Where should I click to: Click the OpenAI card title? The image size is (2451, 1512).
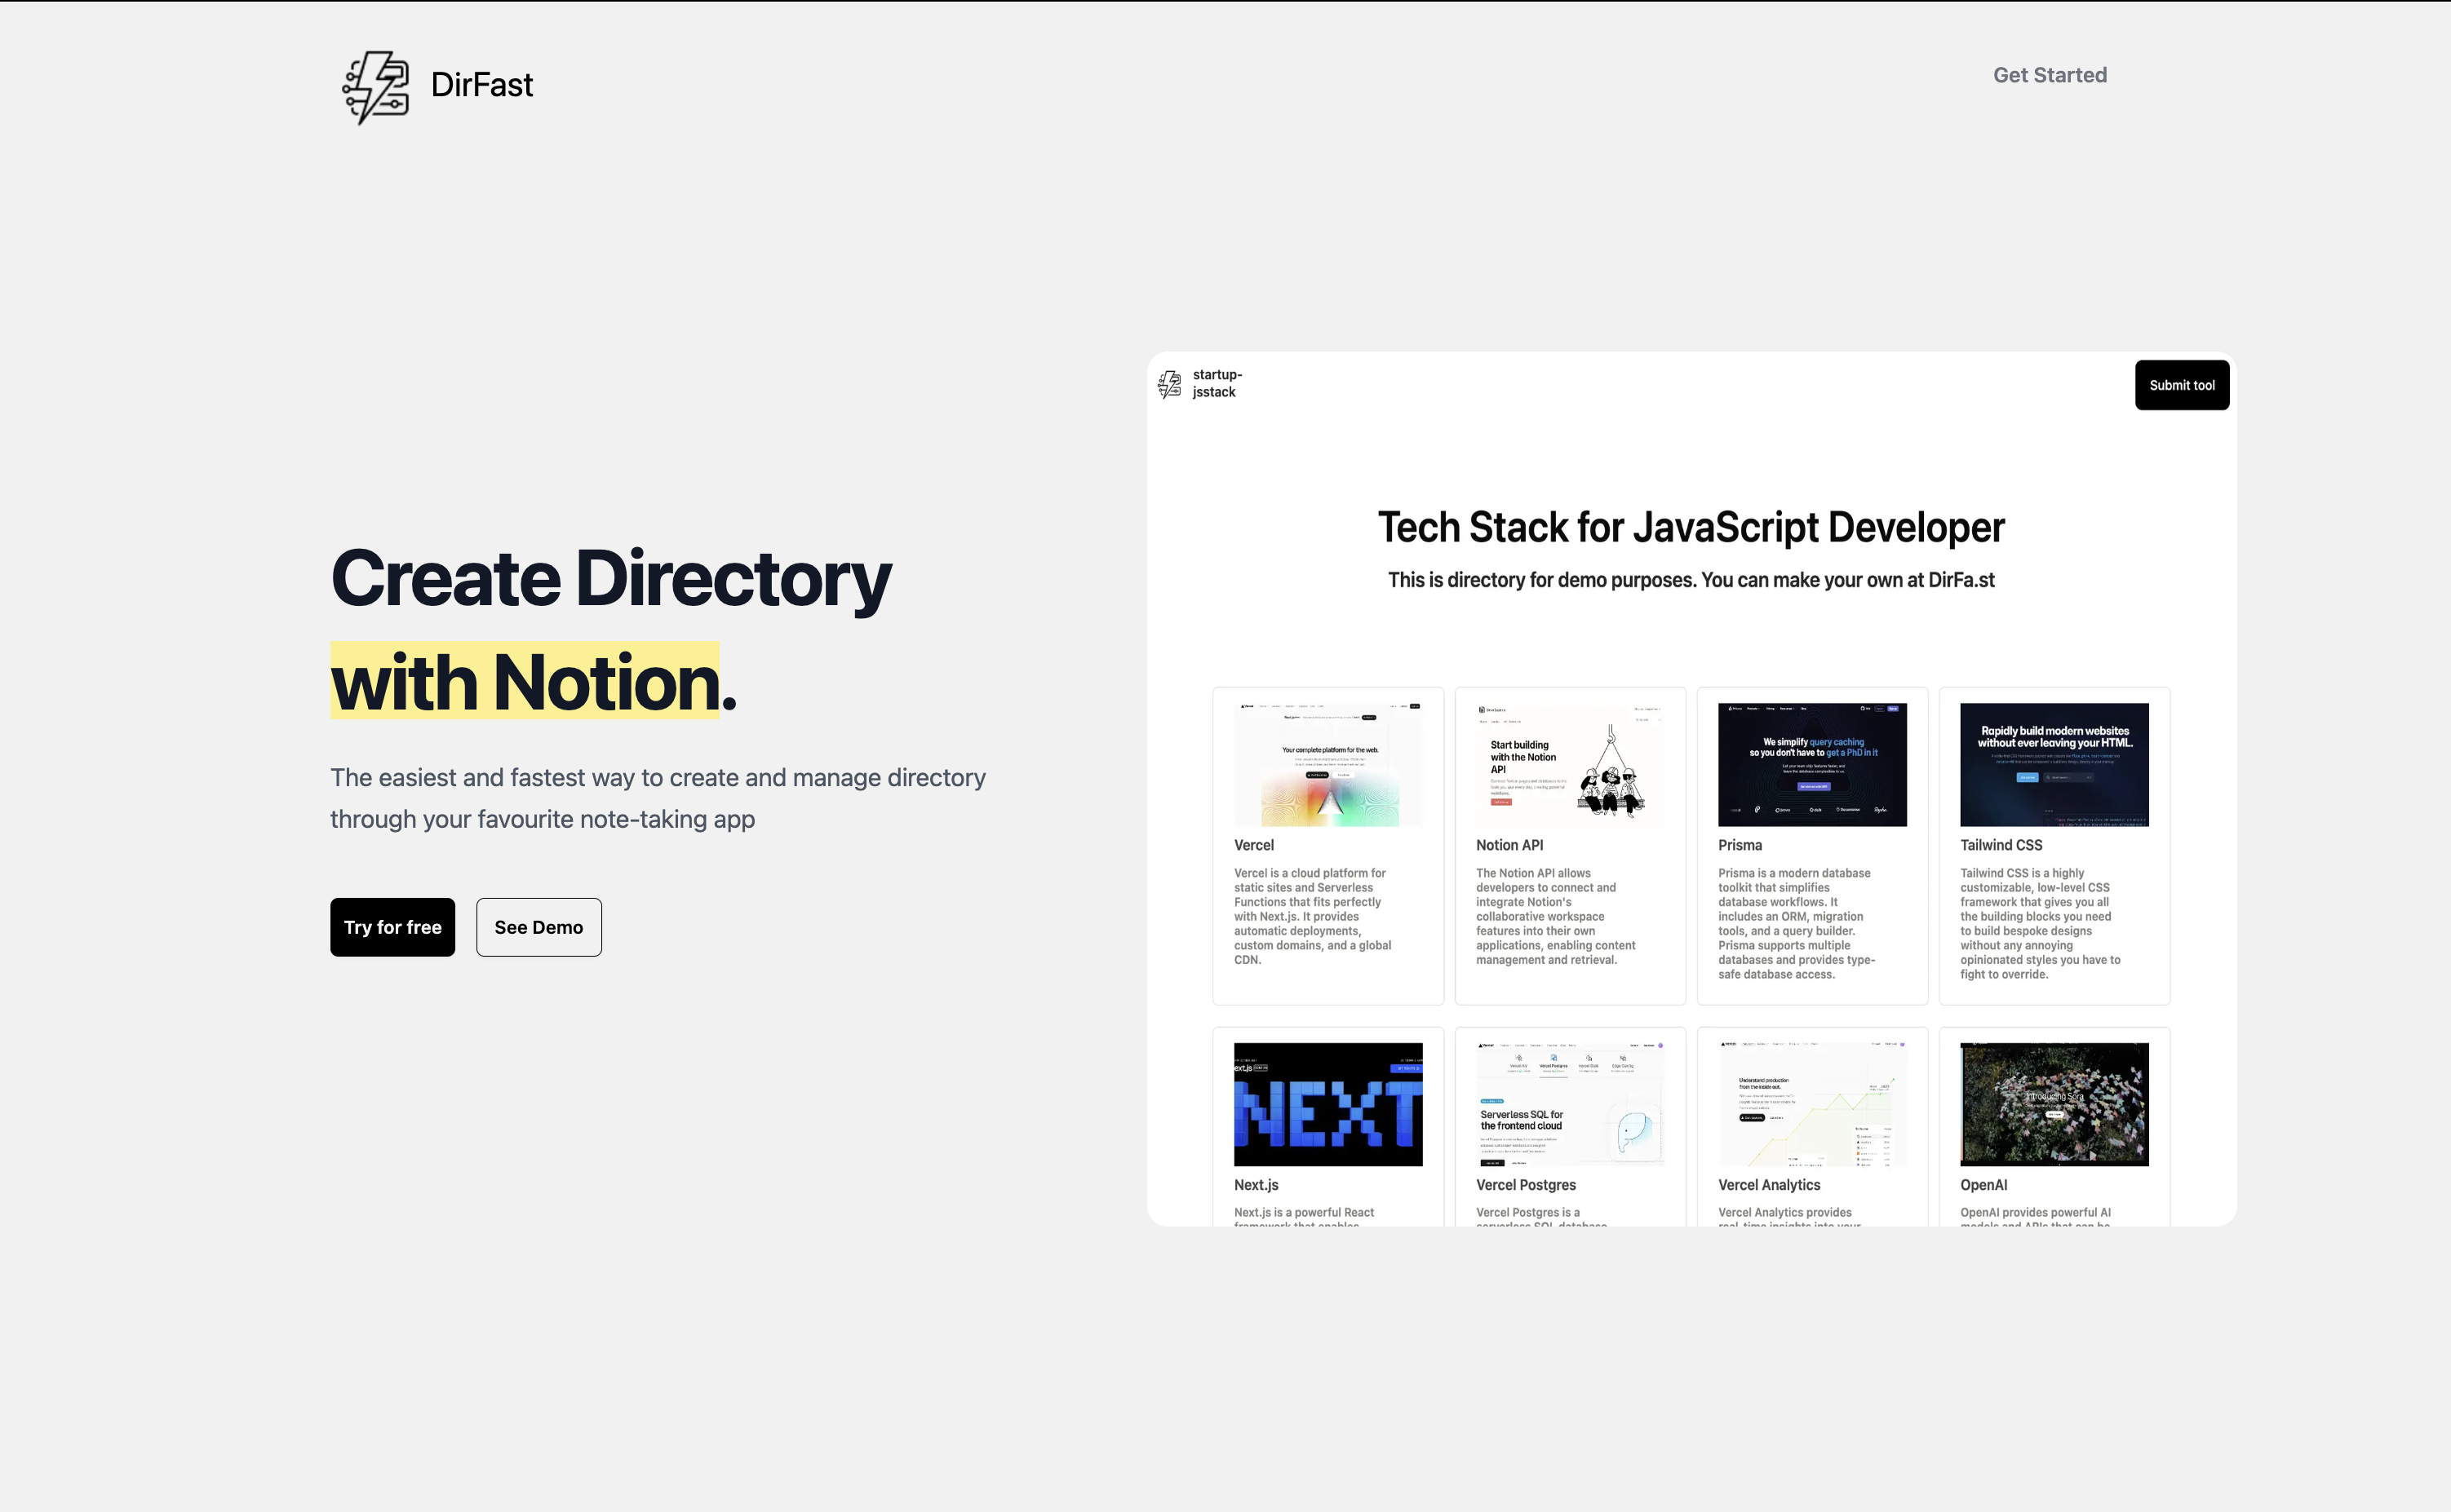1983,1185
